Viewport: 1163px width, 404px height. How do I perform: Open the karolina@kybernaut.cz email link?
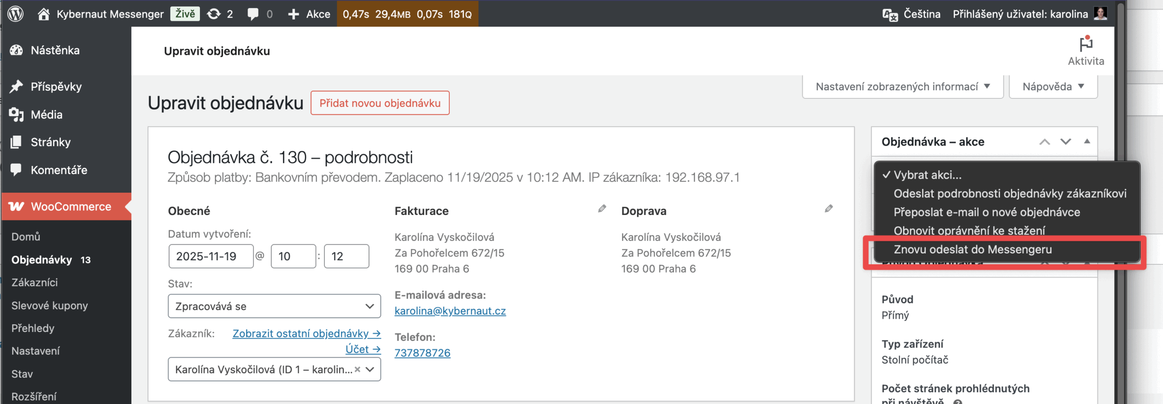coord(450,311)
